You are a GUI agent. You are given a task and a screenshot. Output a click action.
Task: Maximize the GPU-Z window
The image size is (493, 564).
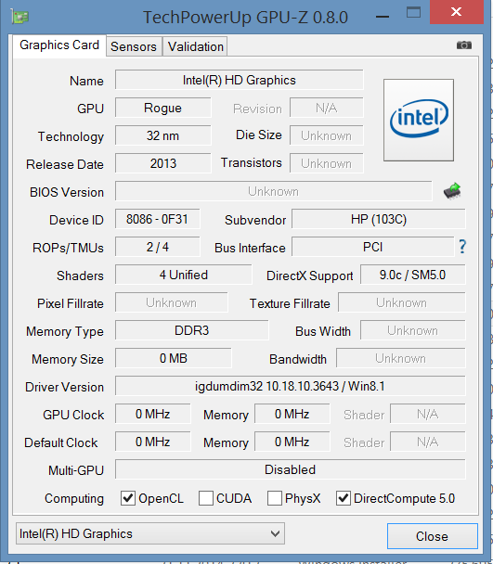pos(413,13)
